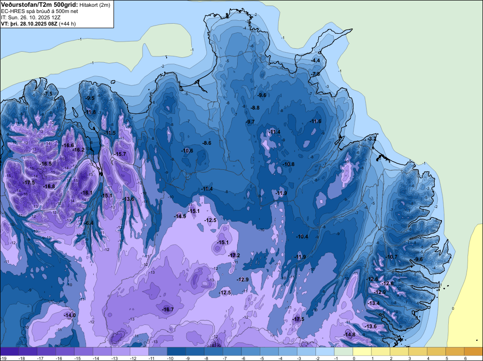Select the legend swatch between -11 and -10
This screenshot has height=361, width=483.
[158, 351]
